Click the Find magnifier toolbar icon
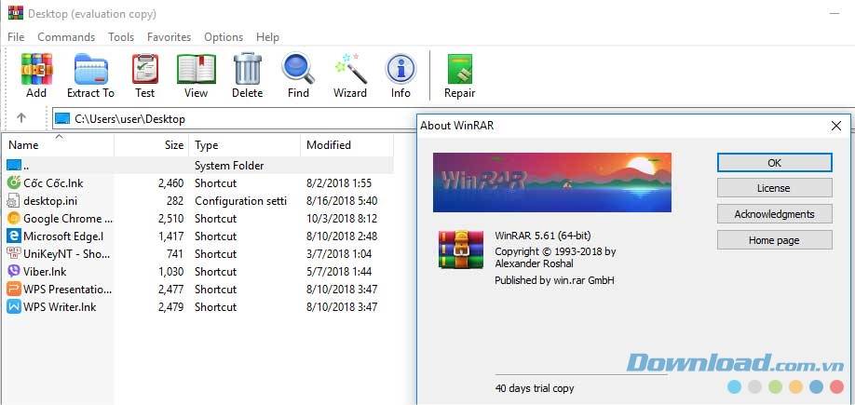The width and height of the screenshot is (855, 405). click(x=298, y=69)
